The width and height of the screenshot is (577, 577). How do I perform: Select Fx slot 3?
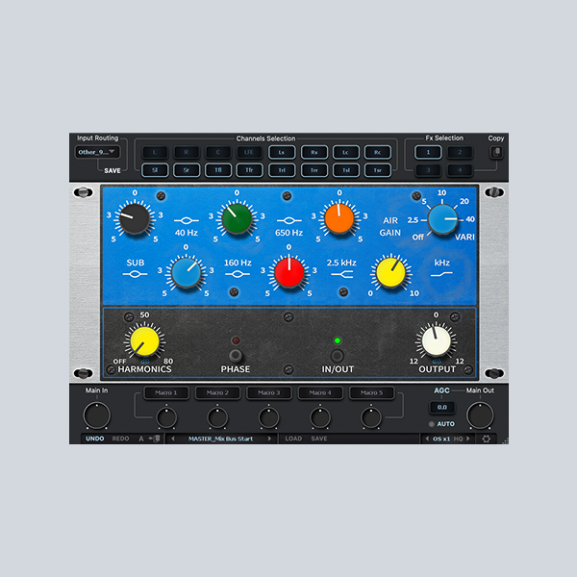428,170
